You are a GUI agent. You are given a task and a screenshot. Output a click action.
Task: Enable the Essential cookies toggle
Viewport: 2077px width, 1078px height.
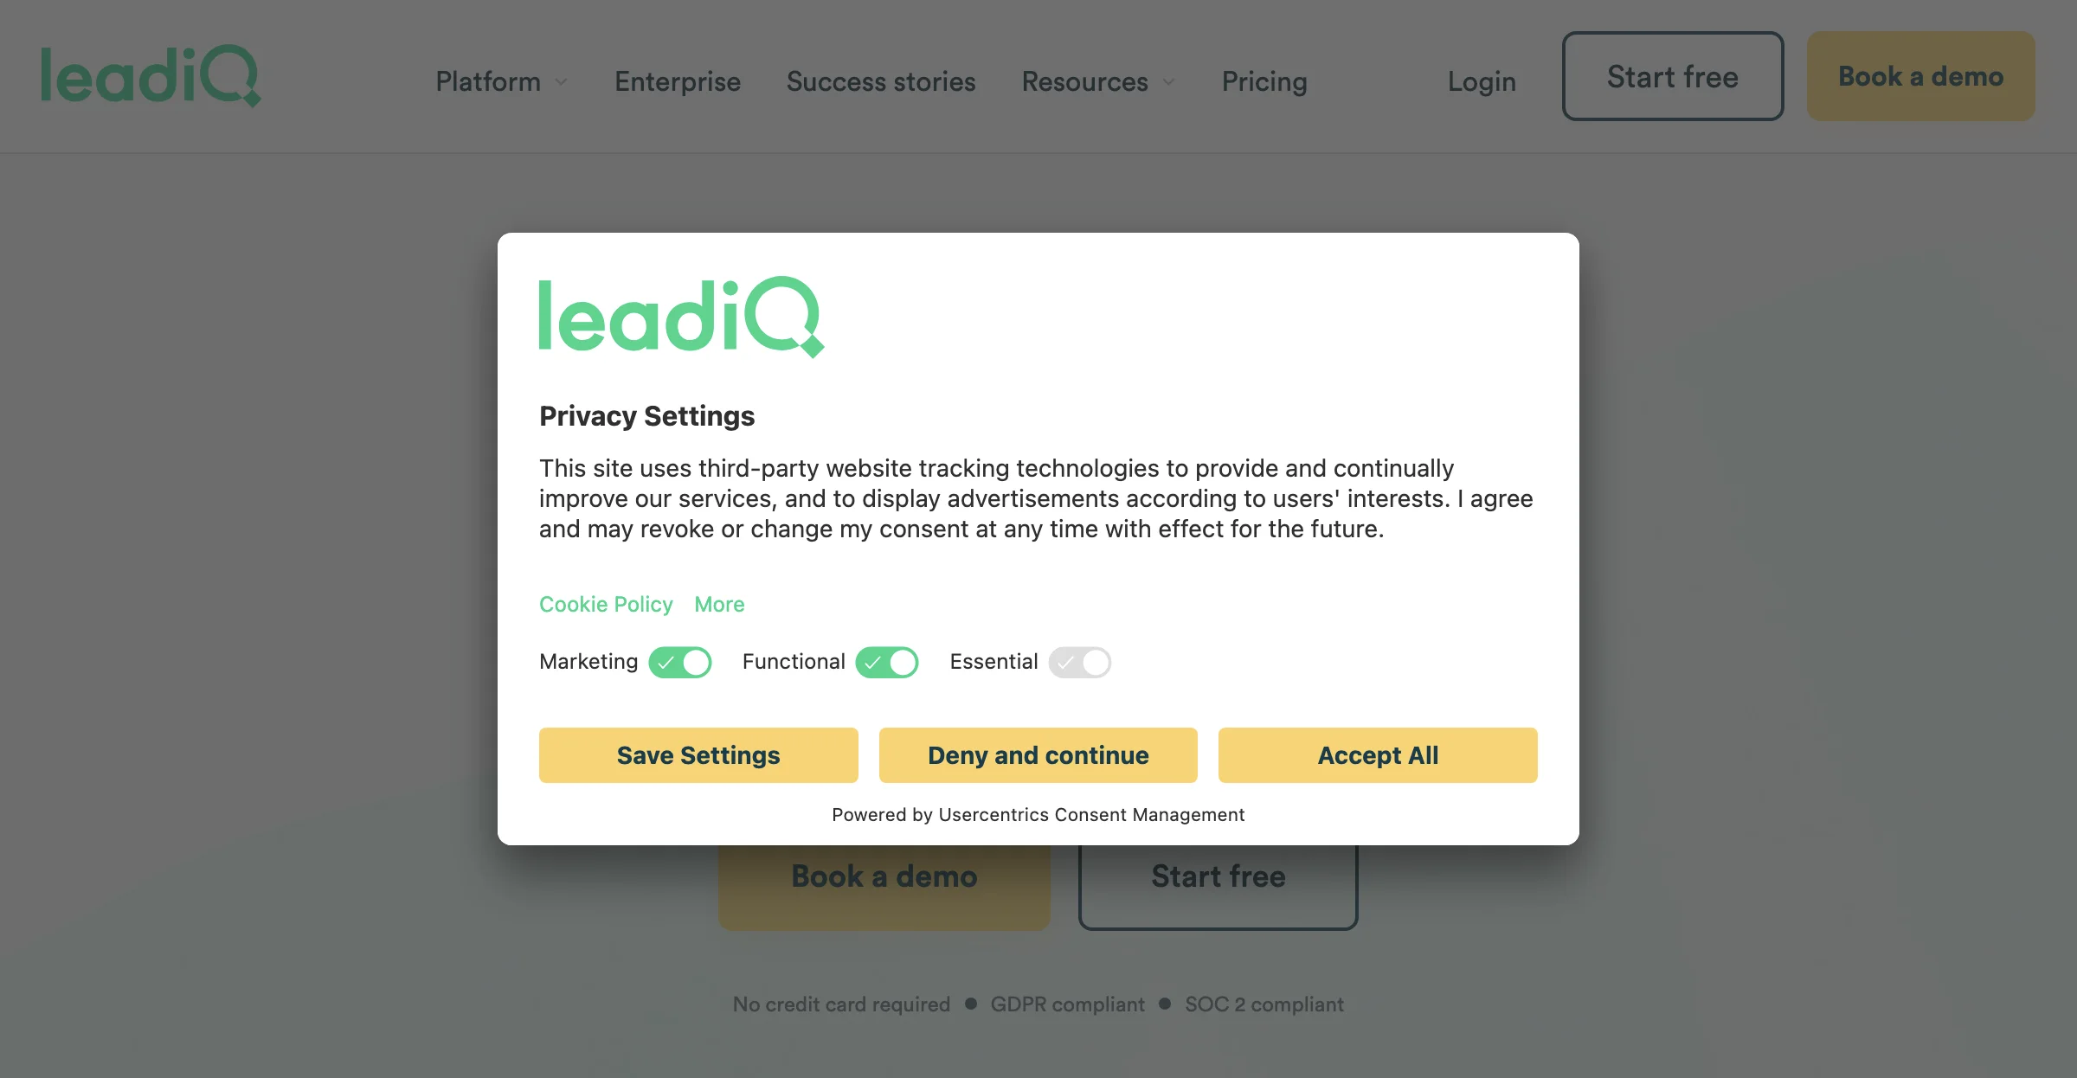point(1081,662)
